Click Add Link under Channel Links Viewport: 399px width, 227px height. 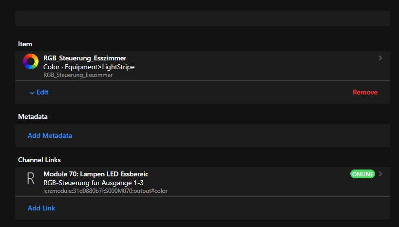[41, 208]
